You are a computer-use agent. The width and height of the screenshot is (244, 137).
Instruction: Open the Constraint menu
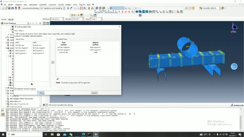(43, 4)
